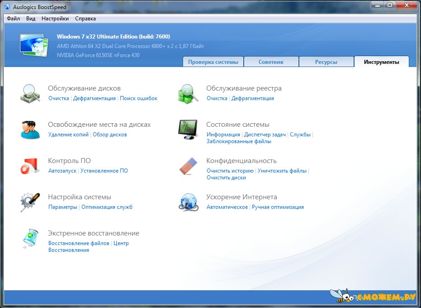Open the Удаление копий link

pyautogui.click(x=68, y=135)
